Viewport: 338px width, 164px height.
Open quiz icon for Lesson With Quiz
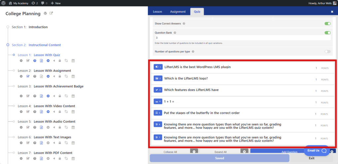[x=35, y=61]
